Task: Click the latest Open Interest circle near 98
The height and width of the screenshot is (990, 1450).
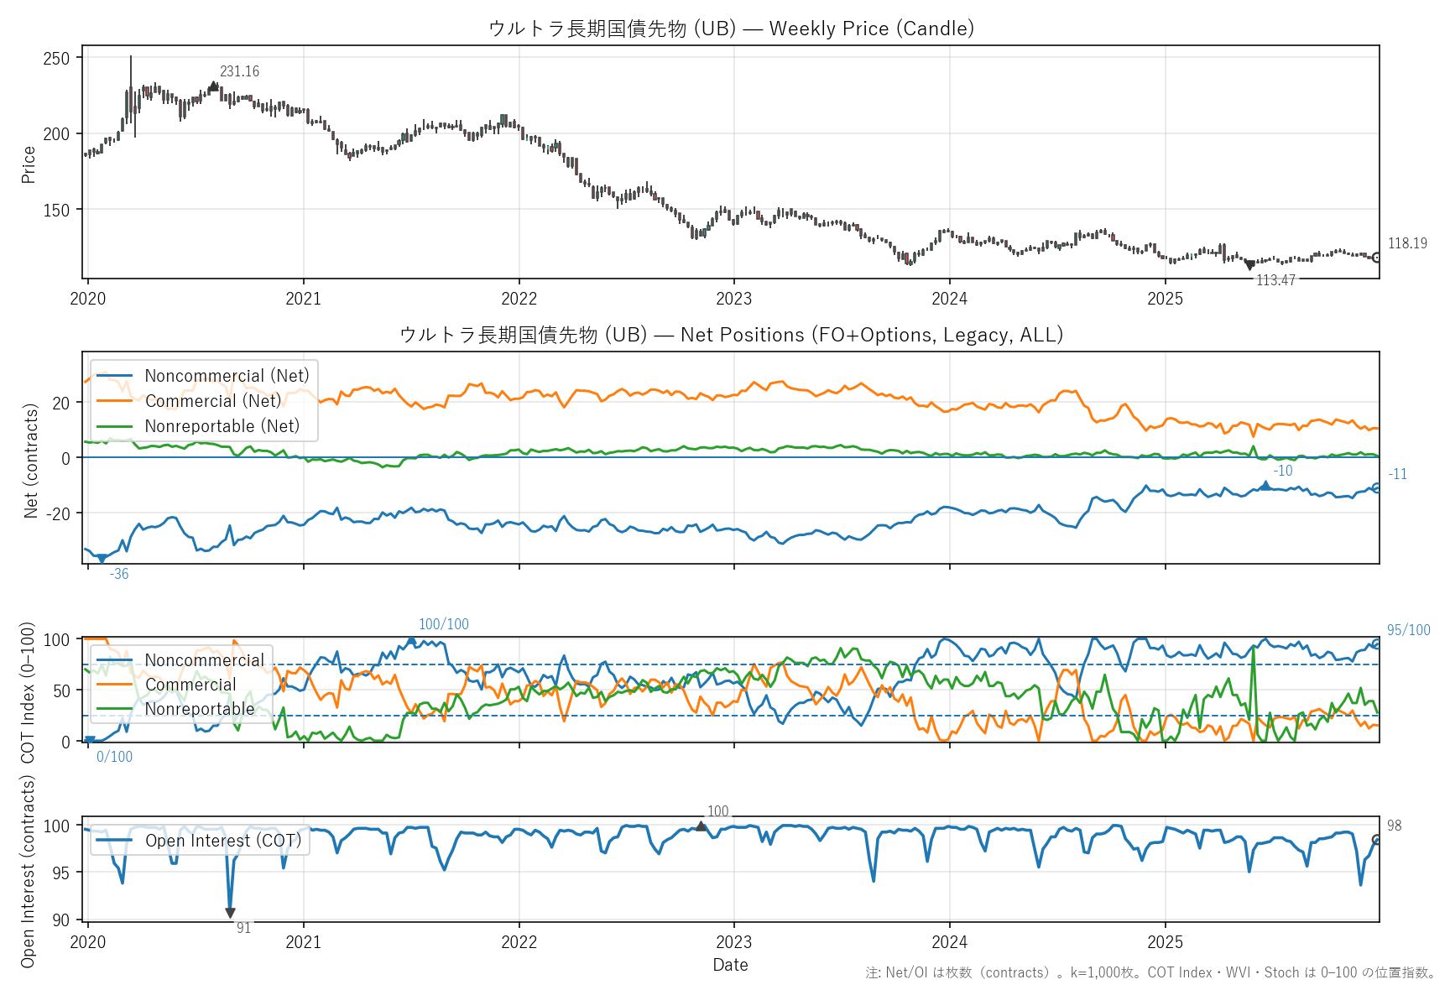Action: [x=1377, y=840]
